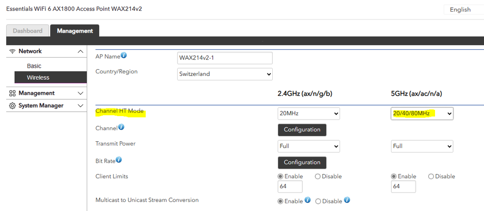Click the info icon after Multicast Disable option
The width and height of the screenshot is (484, 211).
click(x=347, y=200)
